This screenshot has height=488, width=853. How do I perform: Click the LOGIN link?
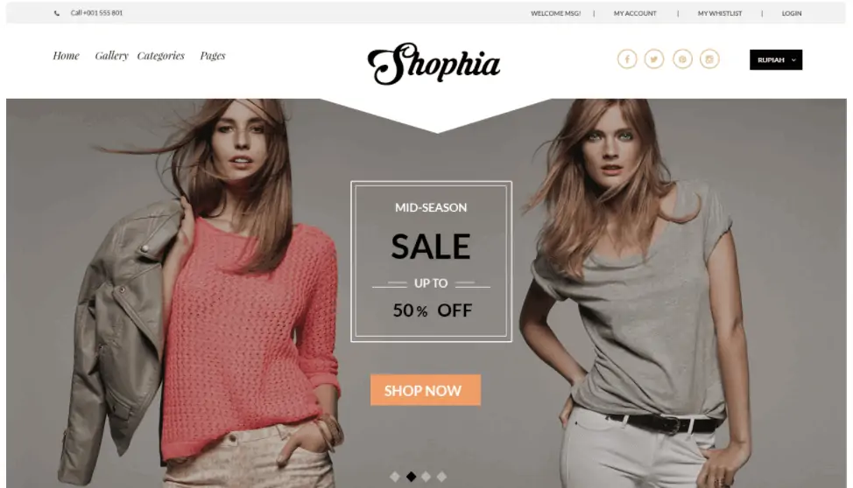coord(792,14)
